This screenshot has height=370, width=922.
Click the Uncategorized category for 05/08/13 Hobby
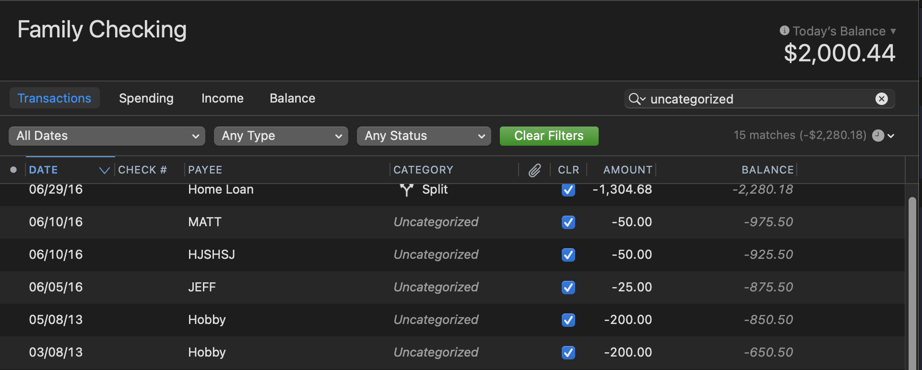click(436, 320)
